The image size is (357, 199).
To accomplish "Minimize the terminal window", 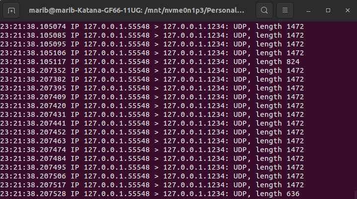I will tap(309, 10).
